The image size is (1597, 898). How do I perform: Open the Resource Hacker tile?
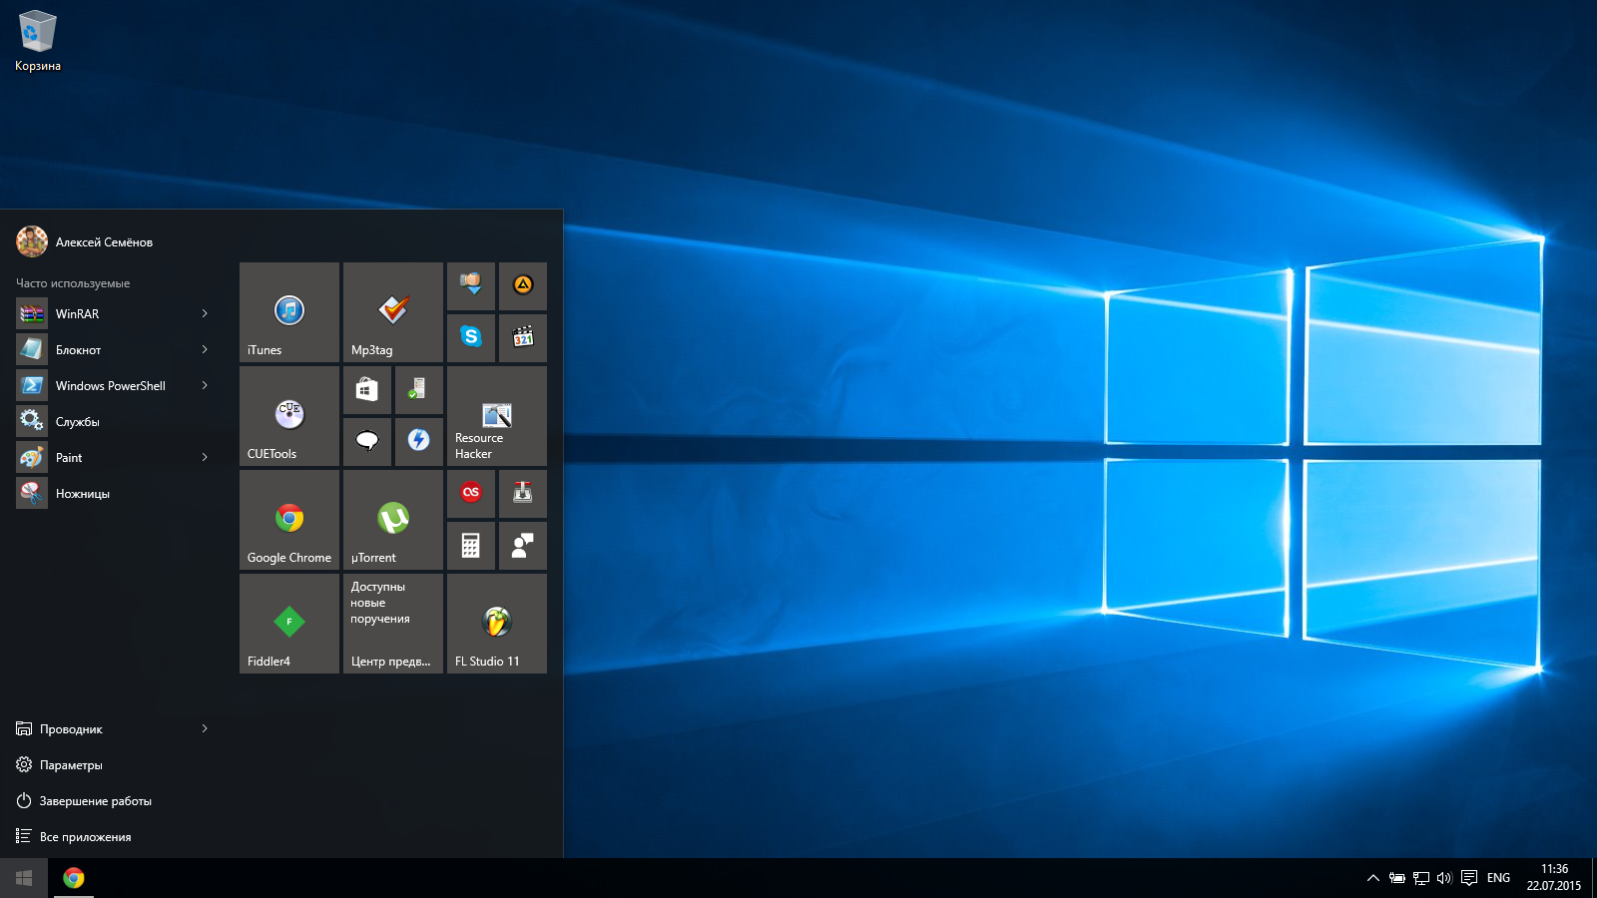point(497,416)
